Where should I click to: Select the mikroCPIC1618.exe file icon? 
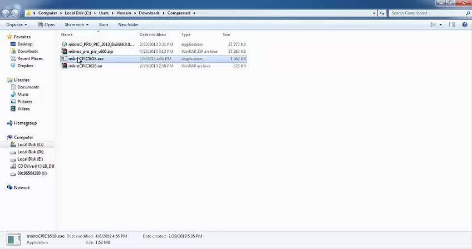[64, 59]
